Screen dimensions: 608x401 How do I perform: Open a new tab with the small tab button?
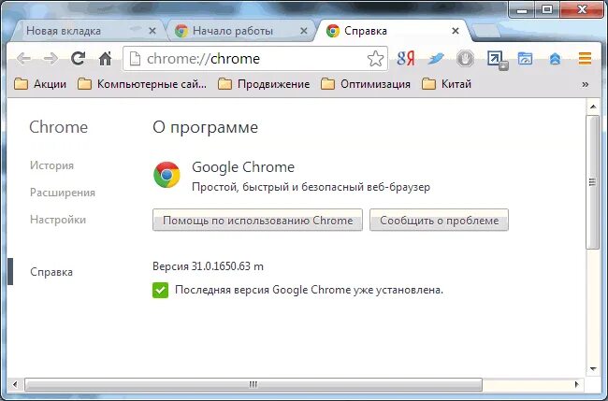click(x=486, y=31)
